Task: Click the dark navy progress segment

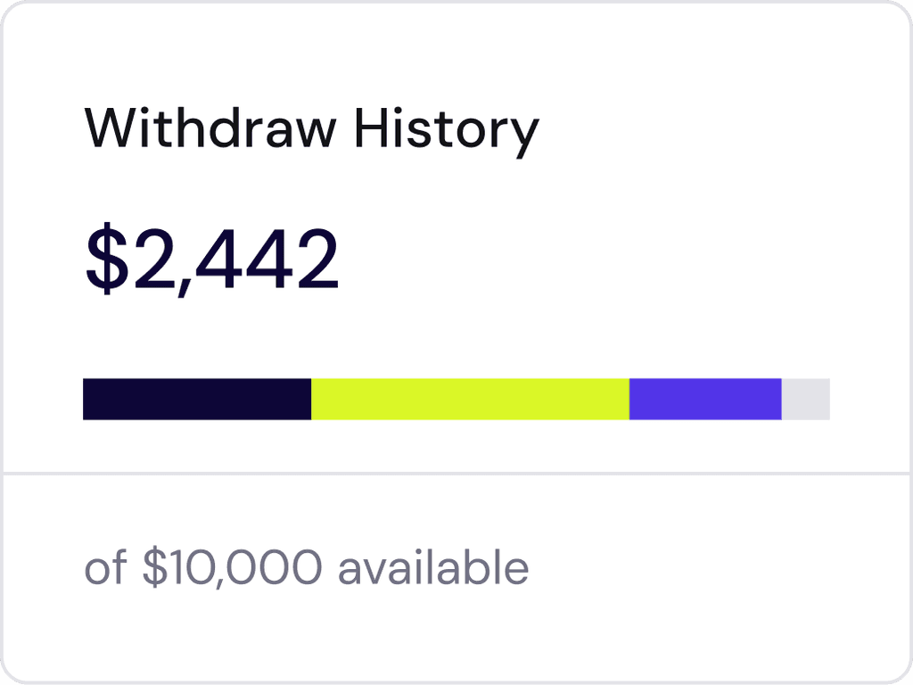Action: pyautogui.click(x=196, y=399)
